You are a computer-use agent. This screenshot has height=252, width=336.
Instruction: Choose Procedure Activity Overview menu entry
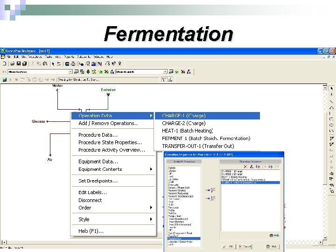coord(112,150)
